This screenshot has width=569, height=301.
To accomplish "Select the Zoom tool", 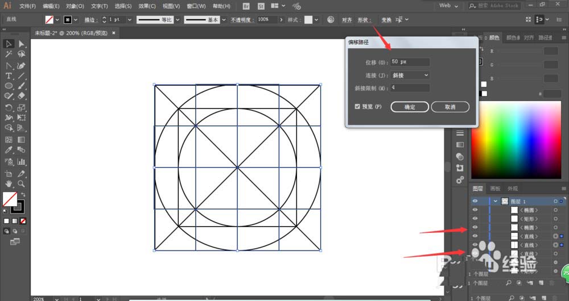I will pos(22,184).
